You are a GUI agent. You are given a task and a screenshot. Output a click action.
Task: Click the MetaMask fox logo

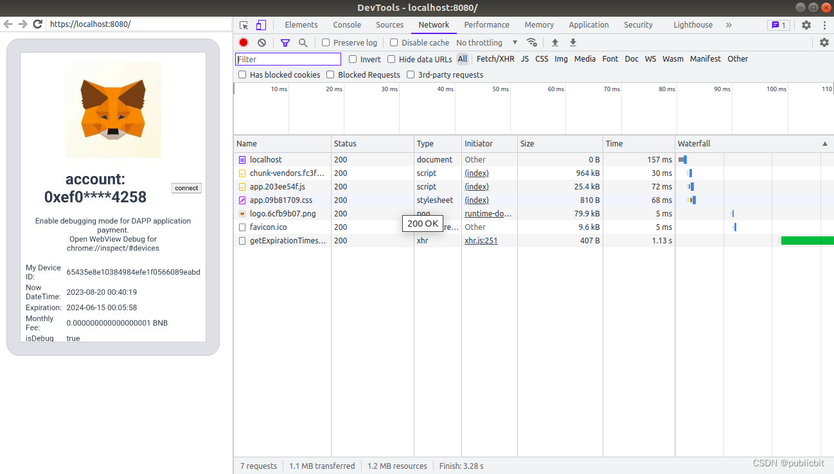click(113, 109)
